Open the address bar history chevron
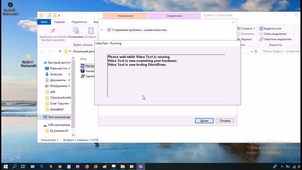Screen dimensions: 302x170 click(x=252, y=51)
